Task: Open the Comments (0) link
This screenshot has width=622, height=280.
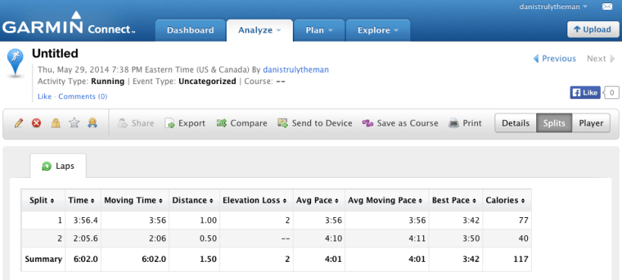Action: click(83, 97)
